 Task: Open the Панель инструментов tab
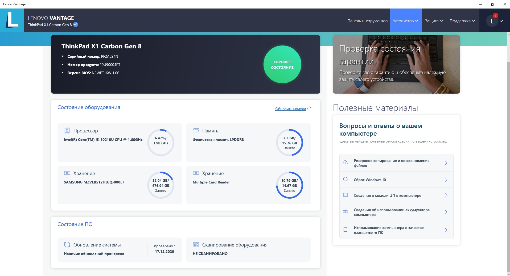(367, 21)
